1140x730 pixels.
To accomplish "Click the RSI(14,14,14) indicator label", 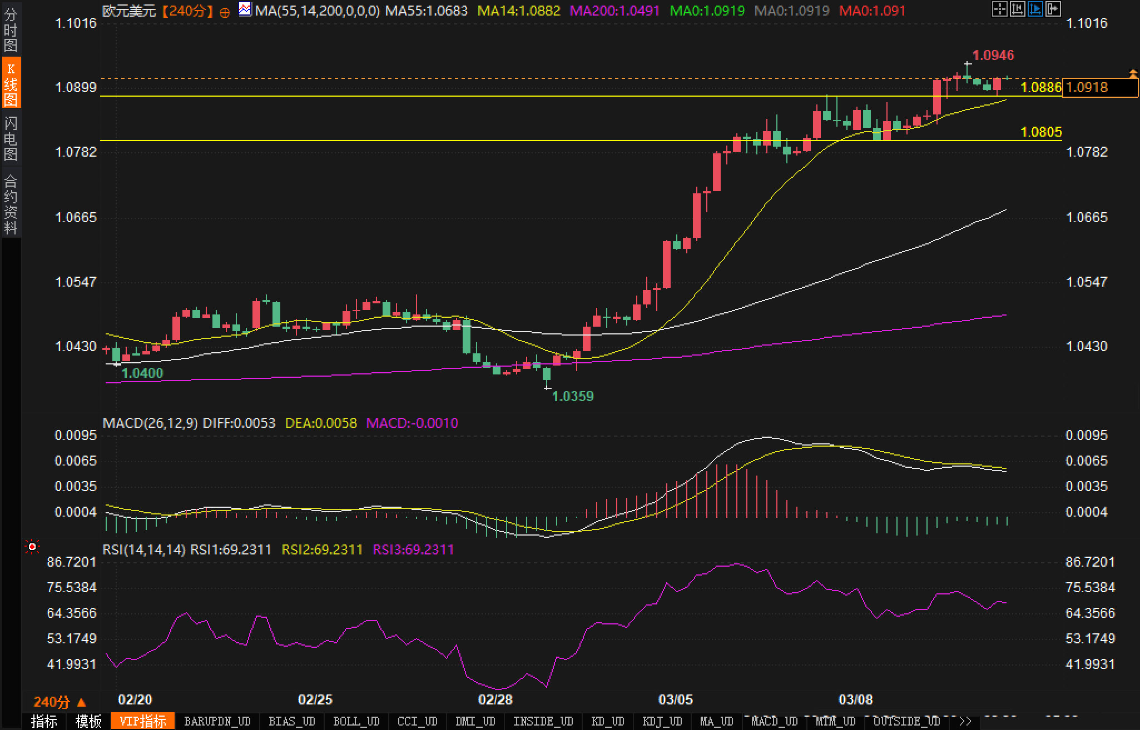I will point(144,549).
